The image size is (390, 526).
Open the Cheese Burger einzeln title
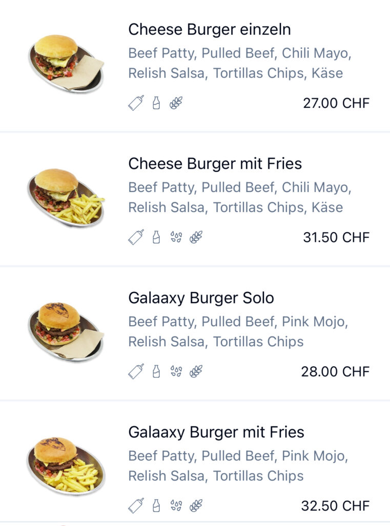coord(209,29)
